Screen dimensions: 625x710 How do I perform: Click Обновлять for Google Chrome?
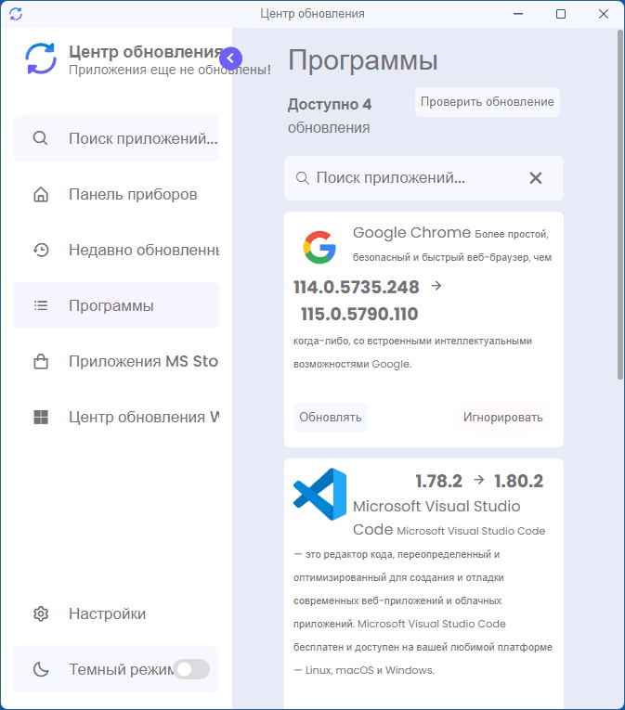[x=331, y=418]
